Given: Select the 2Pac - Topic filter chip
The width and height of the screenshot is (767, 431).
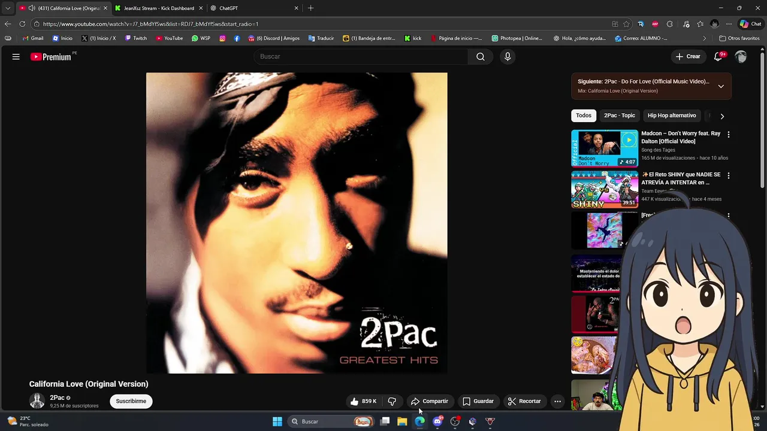Looking at the screenshot, I should pos(620,116).
